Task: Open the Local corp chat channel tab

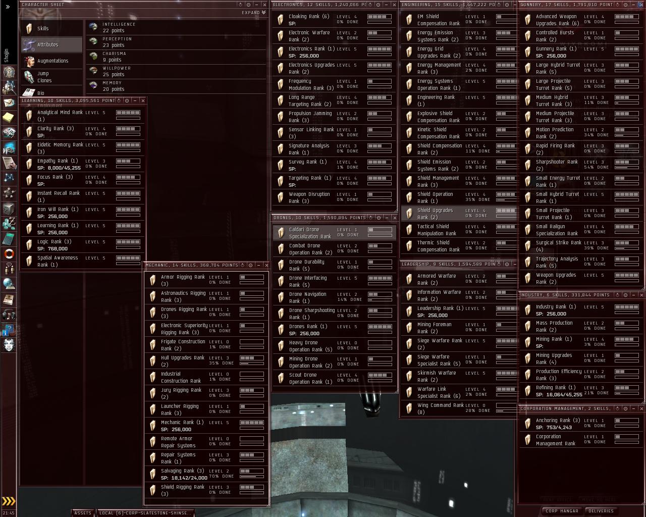Action: pos(145,513)
